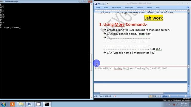Screen dimensions: 191x107
Task: Open the Windows Start menu
Action: point(4,104)
